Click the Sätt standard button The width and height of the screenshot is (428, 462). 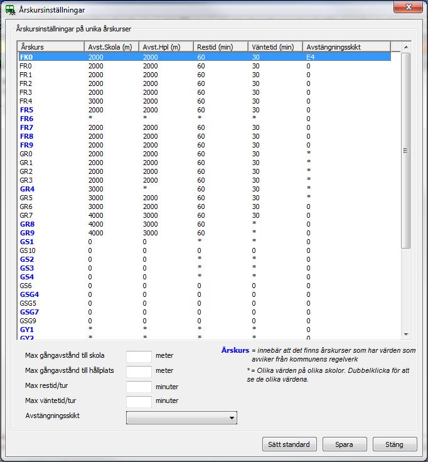click(x=289, y=444)
